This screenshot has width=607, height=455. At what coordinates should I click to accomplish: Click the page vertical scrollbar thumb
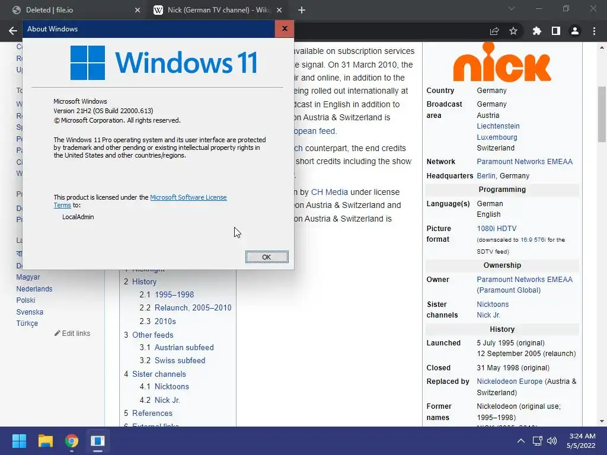602,114
